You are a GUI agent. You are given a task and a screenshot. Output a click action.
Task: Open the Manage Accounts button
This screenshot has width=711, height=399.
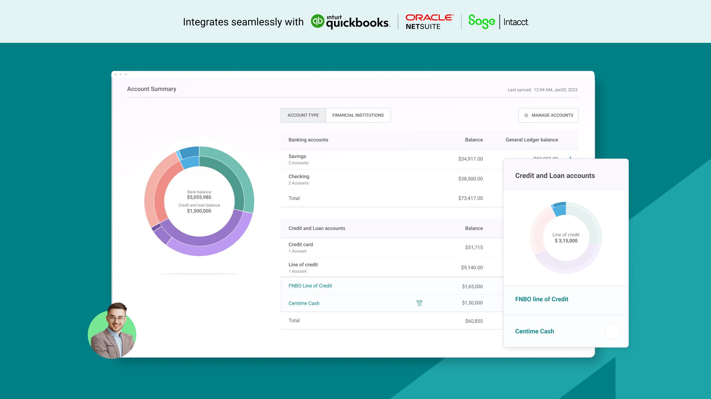point(552,115)
